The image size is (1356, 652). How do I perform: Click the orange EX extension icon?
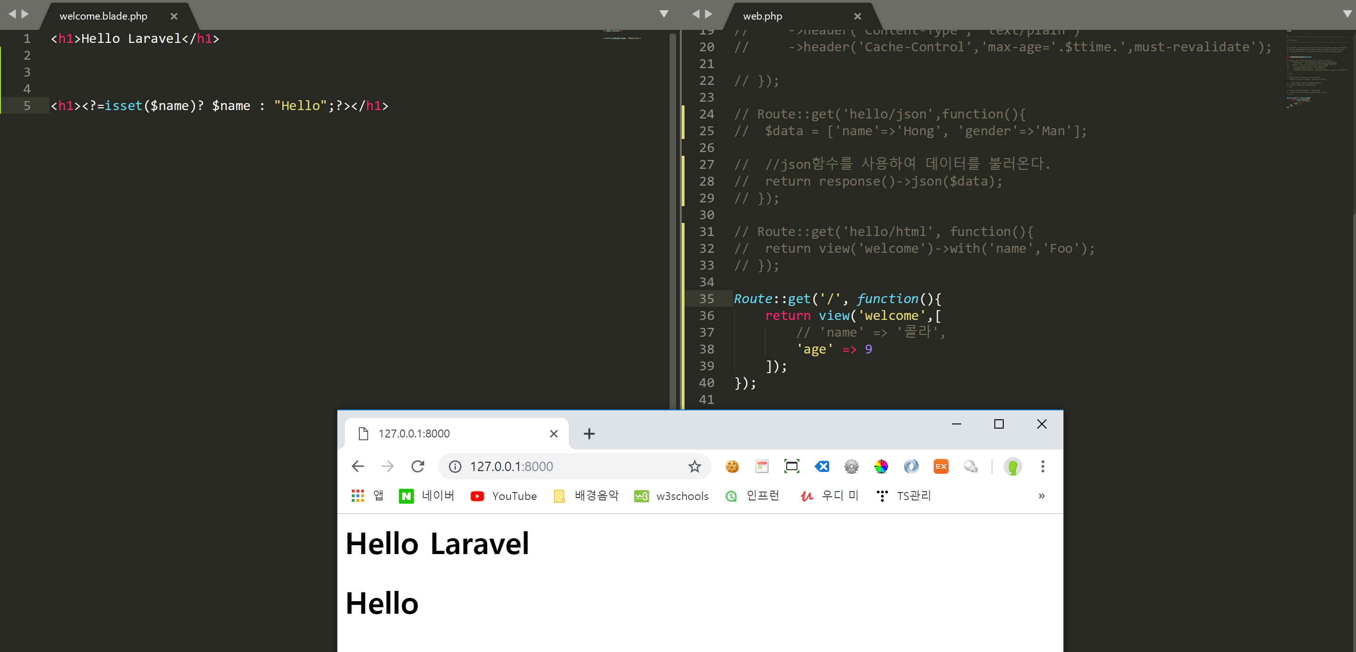[x=941, y=466]
